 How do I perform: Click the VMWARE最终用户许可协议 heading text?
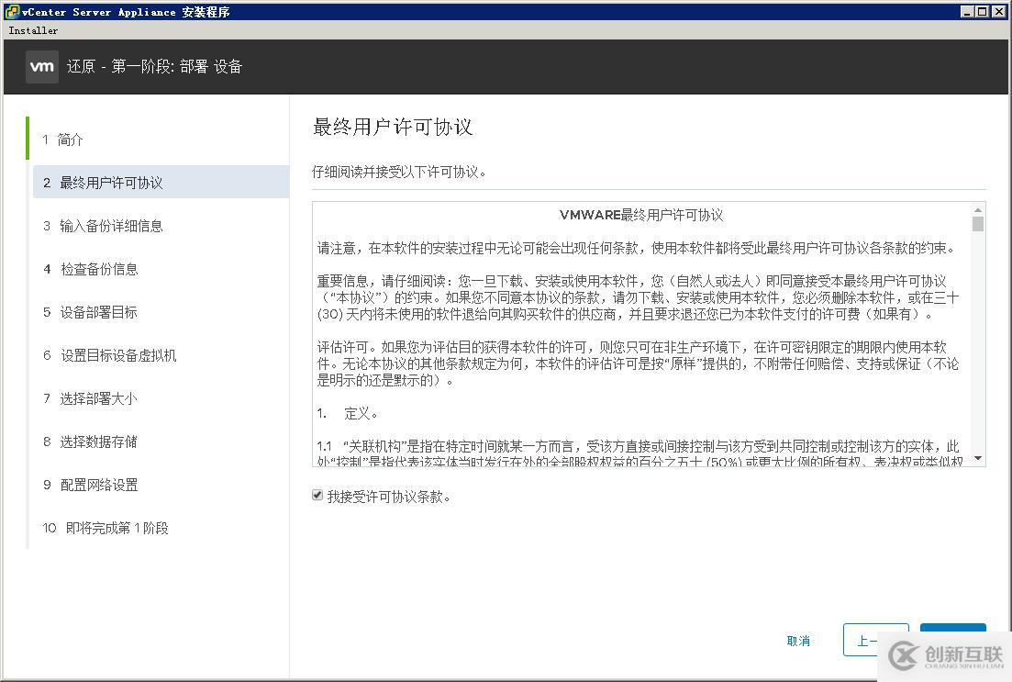(641, 215)
